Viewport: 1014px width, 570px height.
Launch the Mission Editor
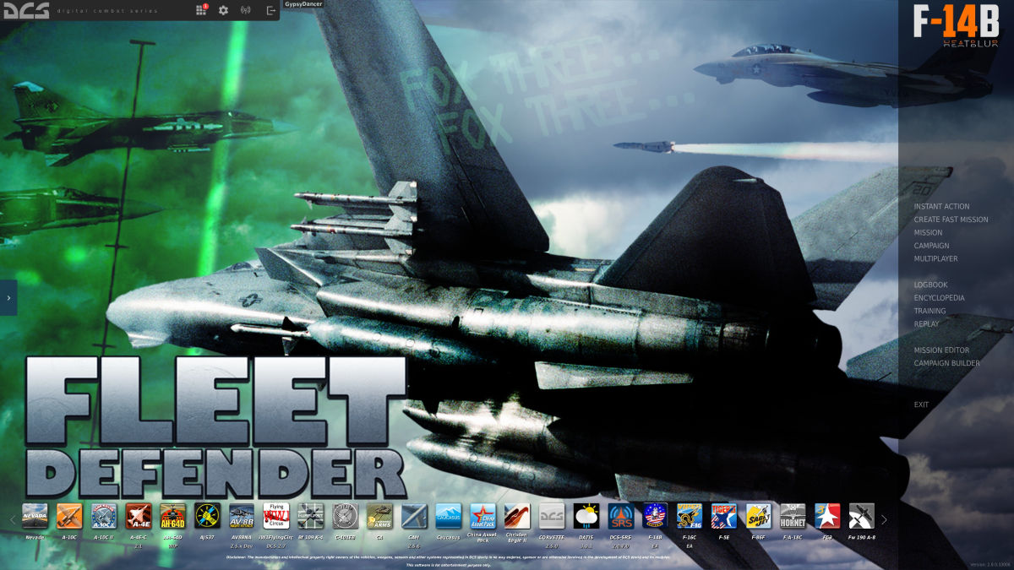[941, 350]
